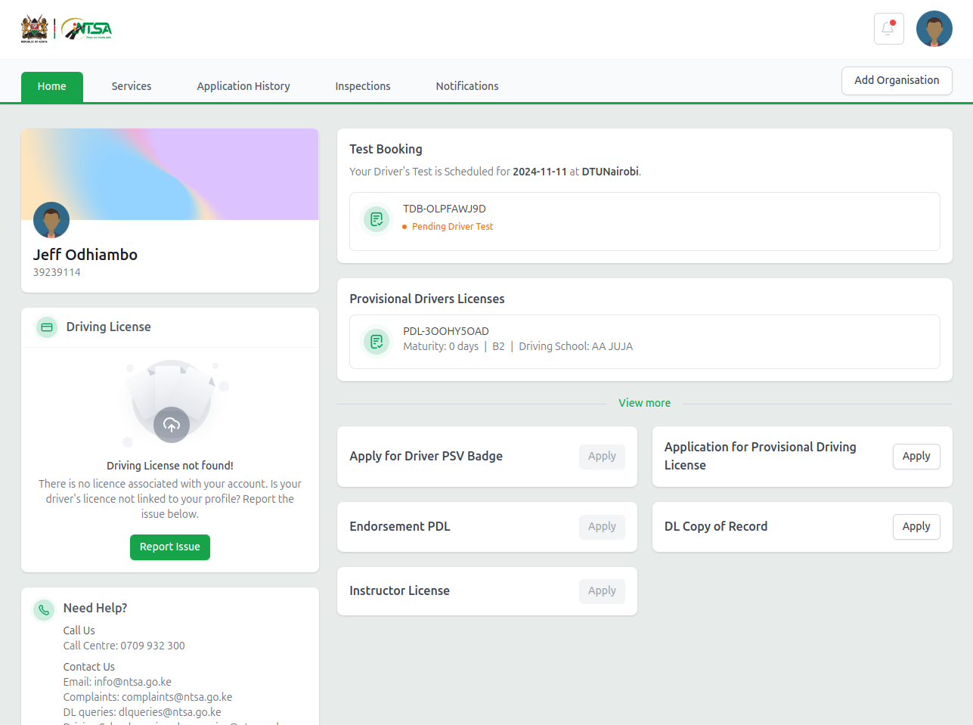Viewport: 973px width, 725px height.
Task: Click Apply next to DL Copy of Record
Action: click(916, 527)
